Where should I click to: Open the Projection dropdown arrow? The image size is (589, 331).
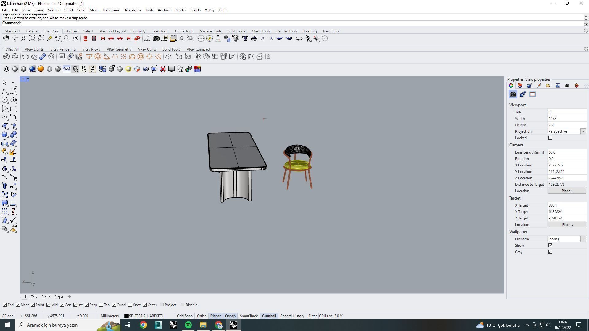pyautogui.click(x=583, y=131)
